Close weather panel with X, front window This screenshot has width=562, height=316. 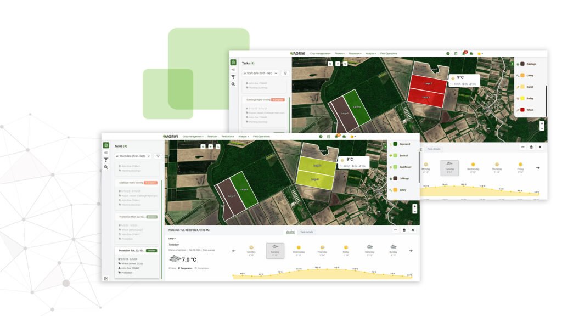click(413, 230)
